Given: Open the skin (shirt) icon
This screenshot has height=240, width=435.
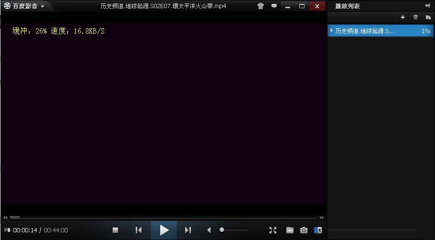Looking at the screenshot, I should [260, 6].
